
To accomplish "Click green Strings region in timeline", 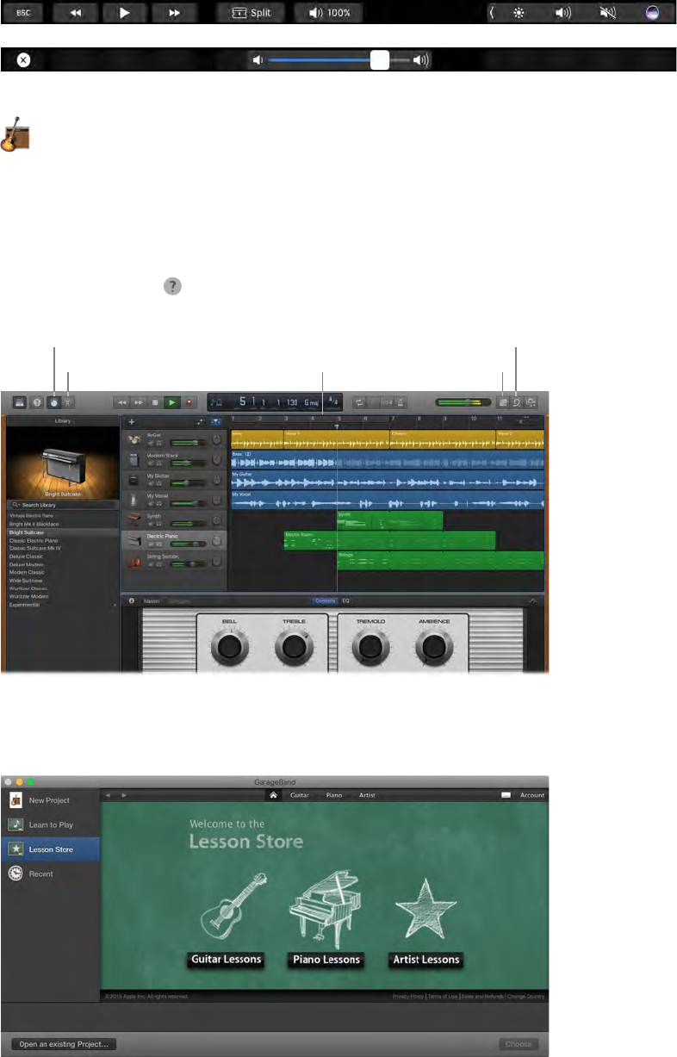I will click(x=440, y=561).
